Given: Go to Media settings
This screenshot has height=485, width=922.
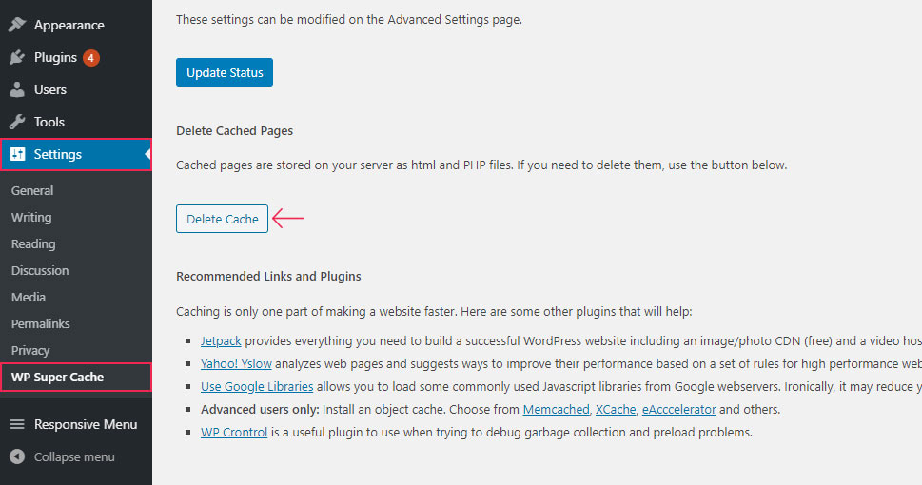Looking at the screenshot, I should point(29,297).
